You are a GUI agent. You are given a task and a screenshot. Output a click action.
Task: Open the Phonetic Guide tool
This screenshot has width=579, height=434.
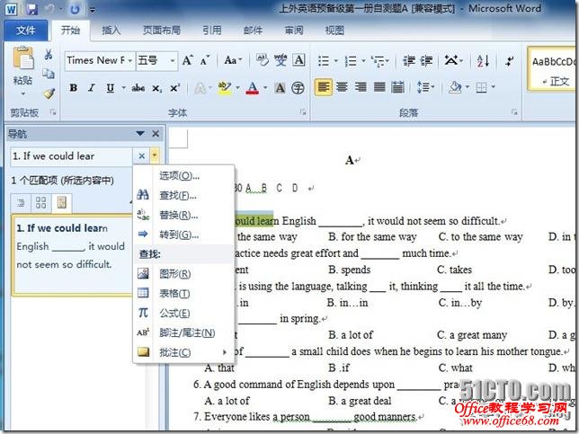tap(281, 60)
